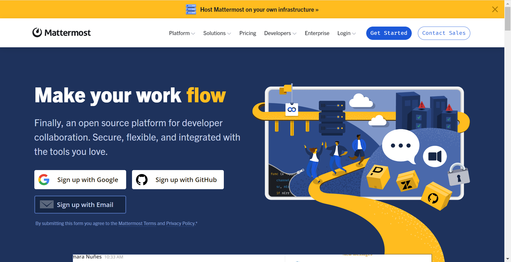
Task: Click the GitHub octocat icon on the signup button
Action: (142, 180)
